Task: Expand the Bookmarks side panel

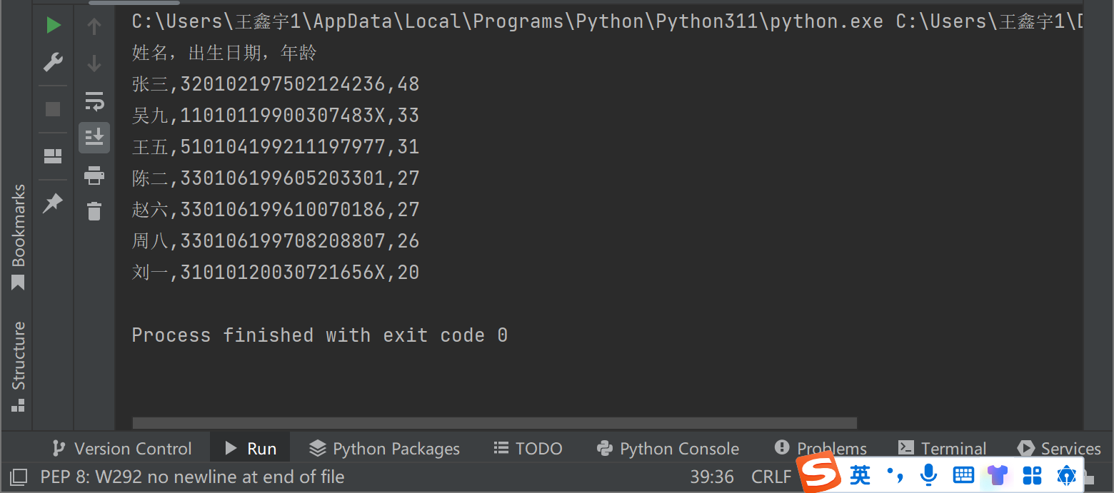Action: pyautogui.click(x=19, y=236)
